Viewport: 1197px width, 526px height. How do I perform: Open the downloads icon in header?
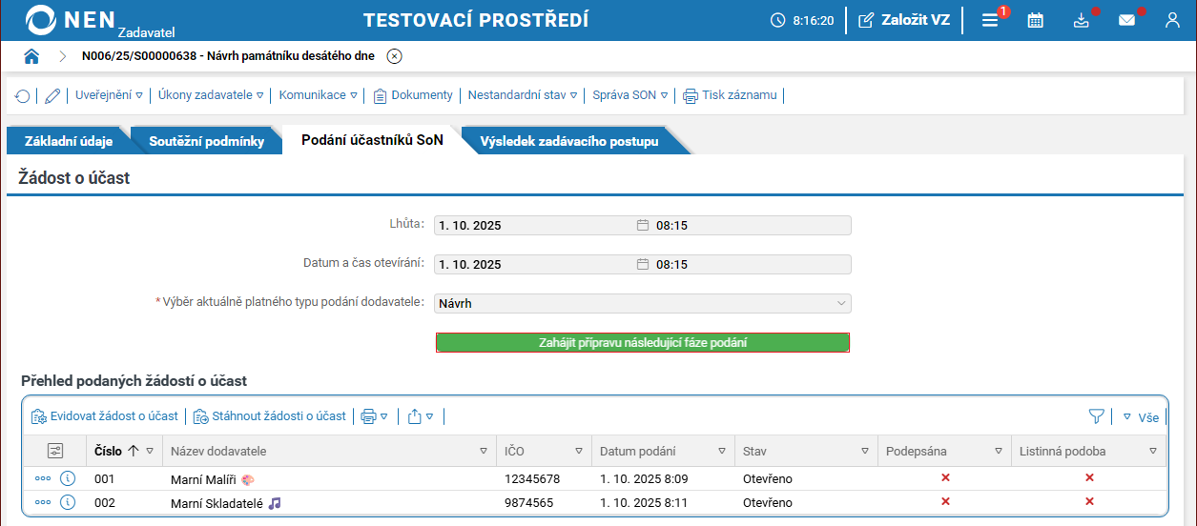pos(1081,20)
